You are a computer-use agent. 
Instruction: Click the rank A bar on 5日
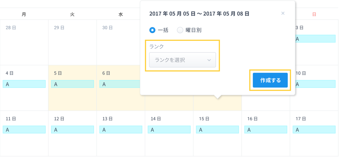72,84
